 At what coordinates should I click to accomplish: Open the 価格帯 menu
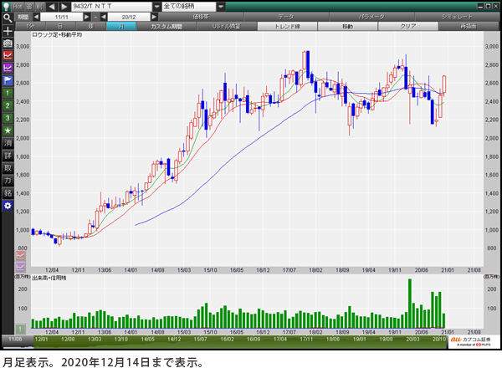tap(201, 17)
